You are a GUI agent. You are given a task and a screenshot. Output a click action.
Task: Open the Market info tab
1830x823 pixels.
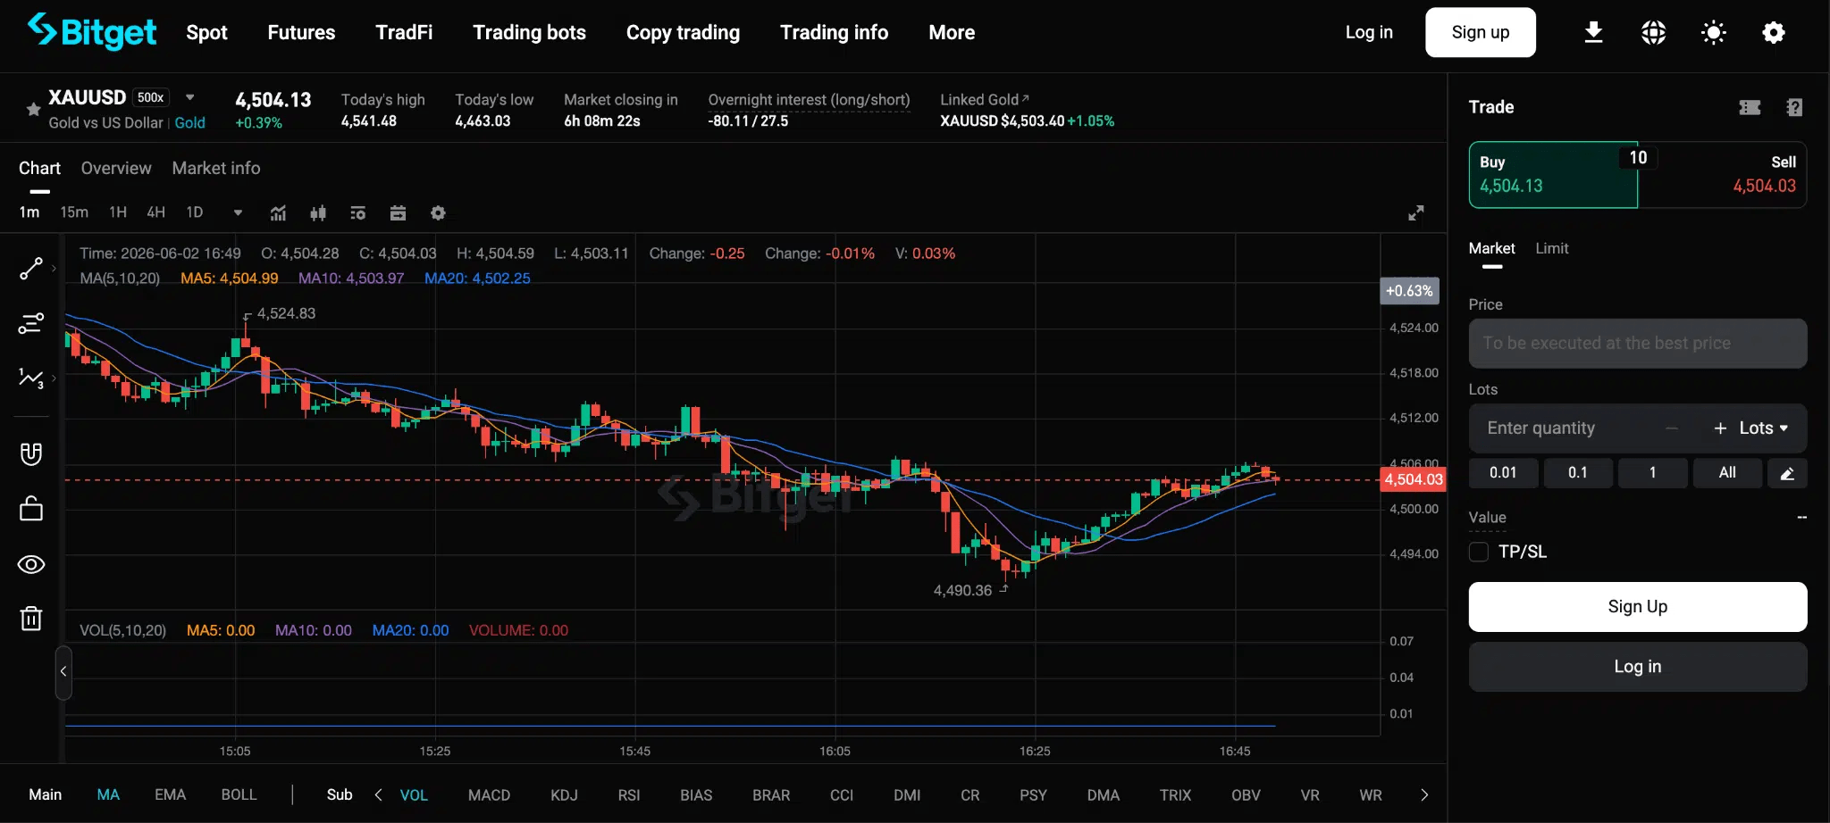(216, 168)
